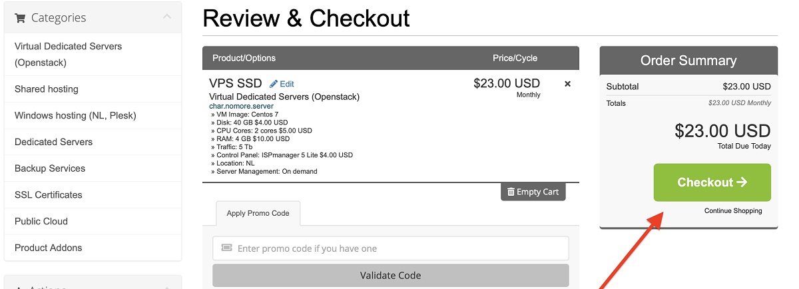Click the pencil Edit icon for VPS SSD
This screenshot has height=289, width=799.
[x=274, y=84]
